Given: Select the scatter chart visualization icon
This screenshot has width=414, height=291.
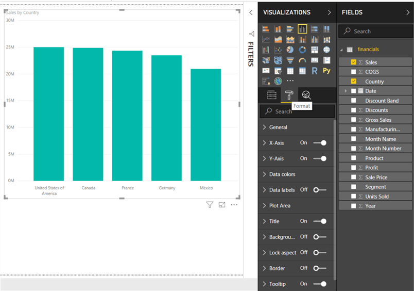Looking at the screenshot, I should 278,50.
